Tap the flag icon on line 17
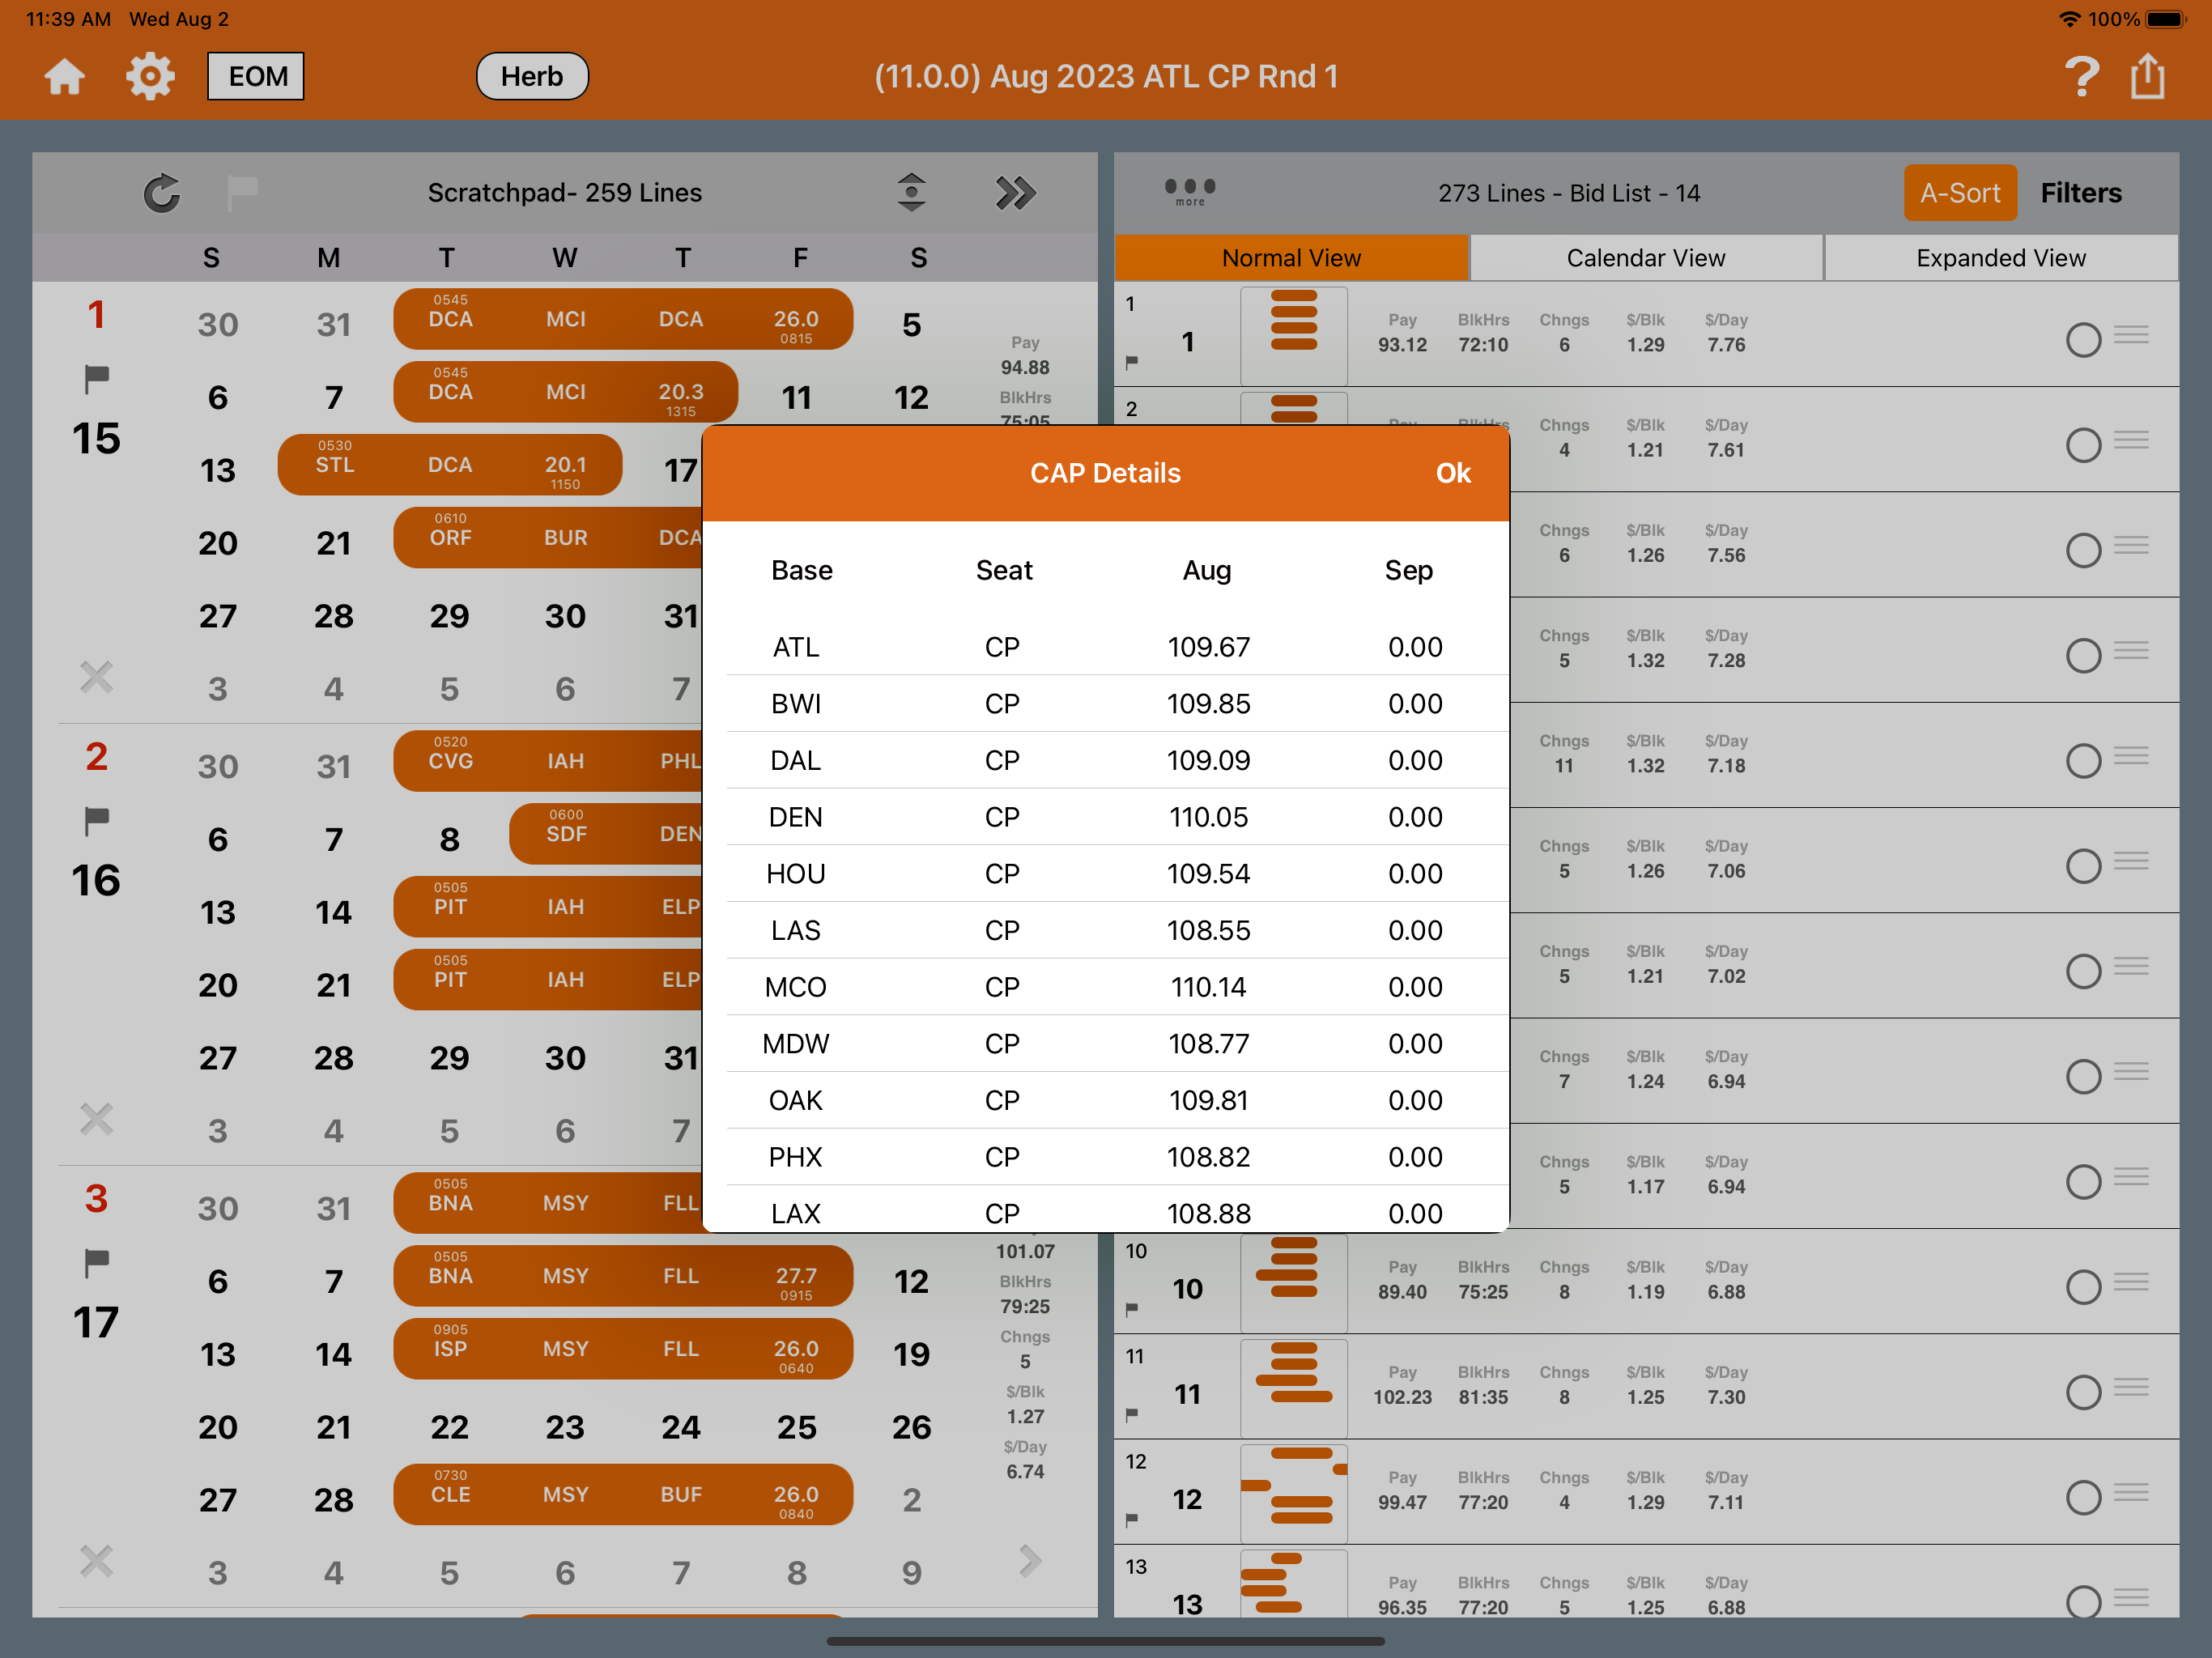Image resolution: width=2212 pixels, height=1658 pixels. [x=96, y=1263]
